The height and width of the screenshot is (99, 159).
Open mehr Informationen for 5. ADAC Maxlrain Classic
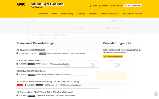(60, 64)
